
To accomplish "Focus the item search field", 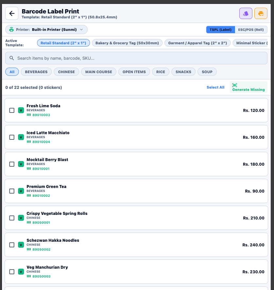I will (x=136, y=58).
